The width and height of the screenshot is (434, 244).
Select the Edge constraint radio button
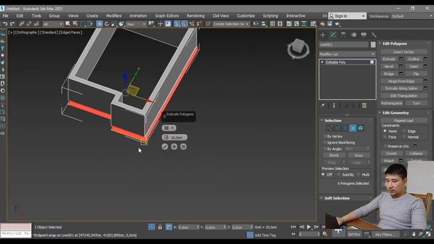404,131
